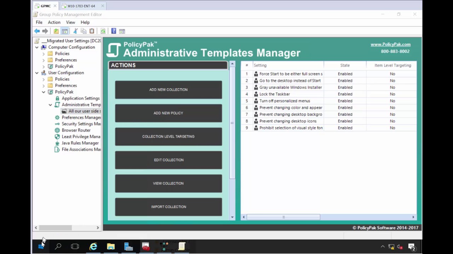Collapse PolicyPak under User Configuration
Image resolution: width=453 pixels, height=254 pixels.
click(x=44, y=92)
